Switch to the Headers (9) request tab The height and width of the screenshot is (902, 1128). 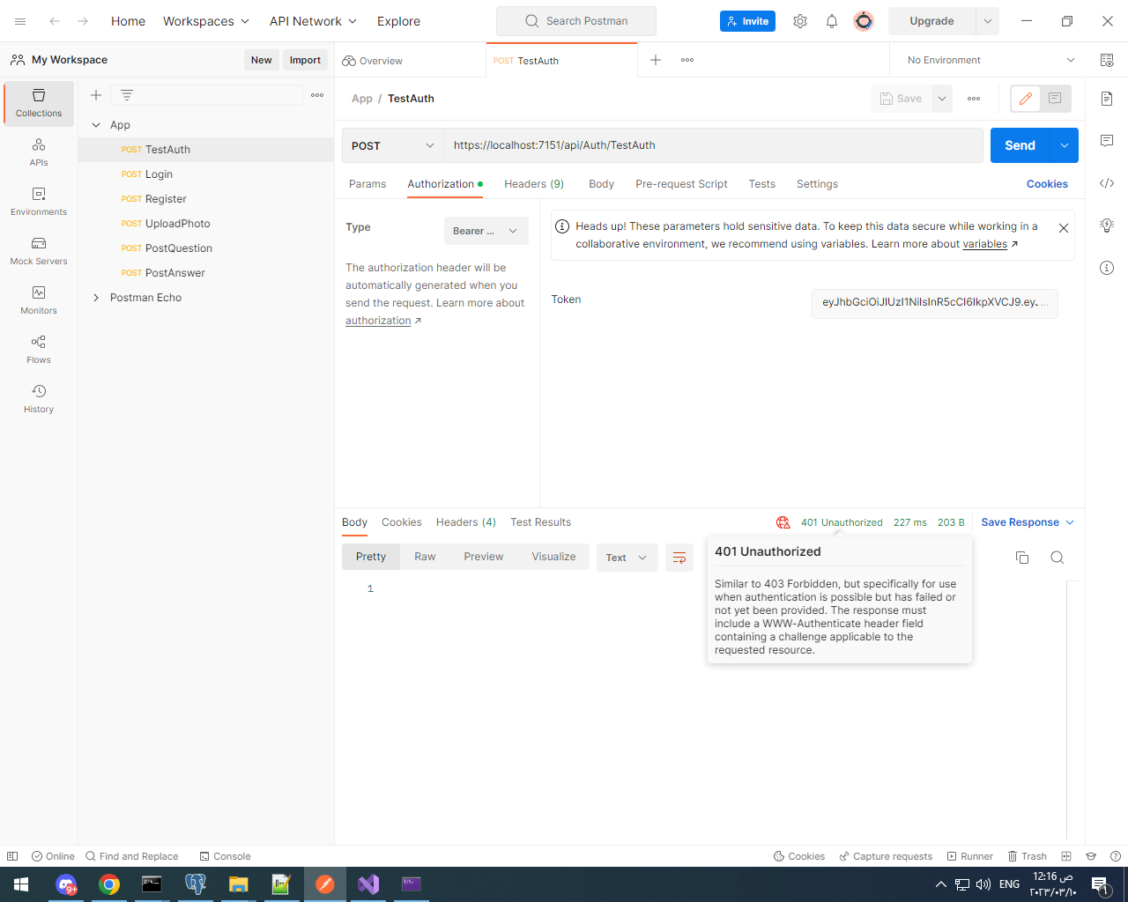tap(534, 184)
